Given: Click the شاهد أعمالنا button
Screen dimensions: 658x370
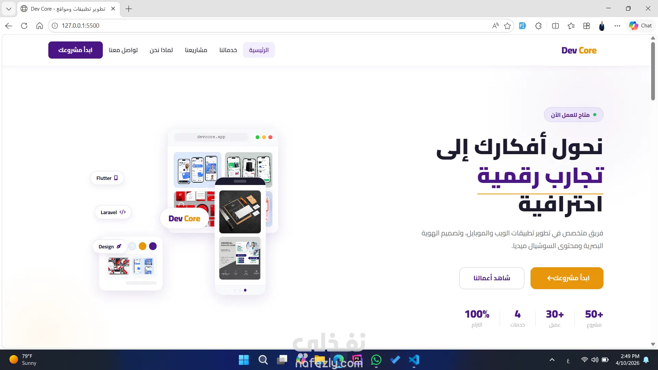Looking at the screenshot, I should click(491, 278).
